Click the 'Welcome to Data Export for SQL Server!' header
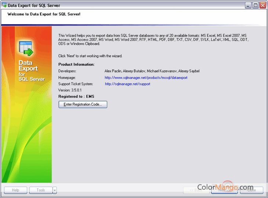The height and width of the screenshot is (198, 268). tap(44, 14)
